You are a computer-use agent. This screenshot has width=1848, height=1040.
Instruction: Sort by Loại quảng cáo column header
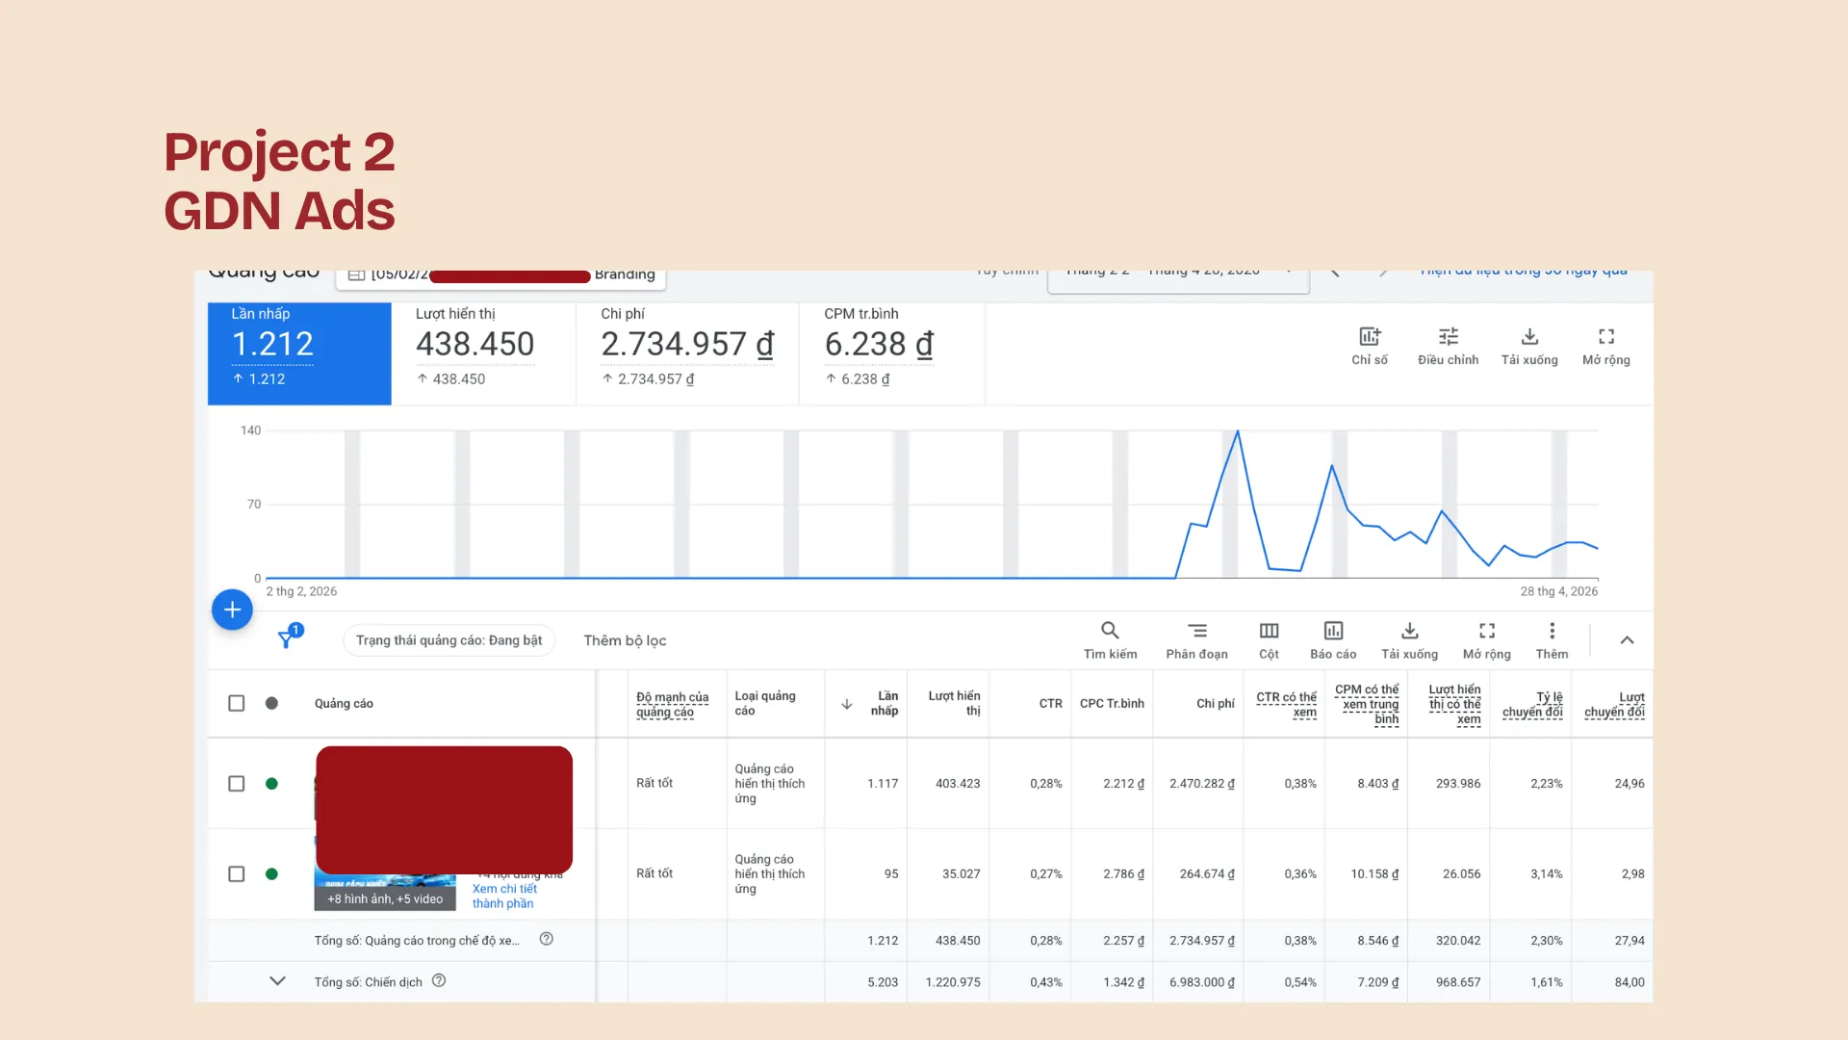[x=765, y=703]
